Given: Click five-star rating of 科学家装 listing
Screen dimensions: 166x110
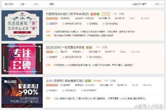Looking at the screenshot, I should tap(52, 18).
